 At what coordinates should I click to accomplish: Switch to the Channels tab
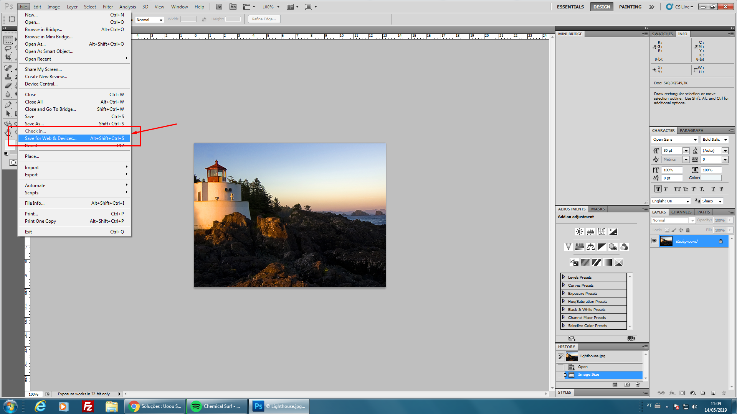(681, 212)
